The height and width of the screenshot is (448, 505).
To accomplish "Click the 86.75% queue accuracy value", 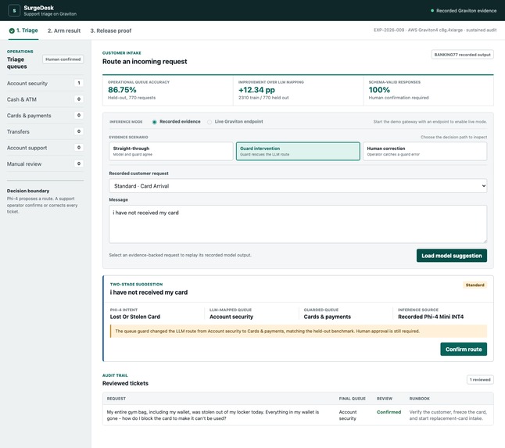I will [x=122, y=90].
